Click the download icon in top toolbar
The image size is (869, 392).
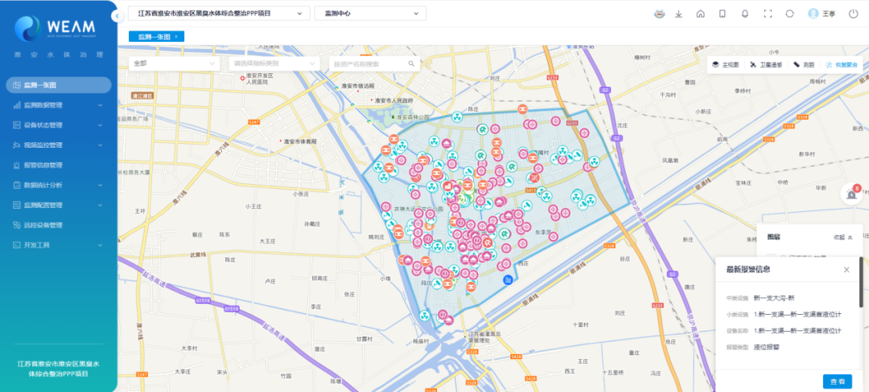coord(679,14)
